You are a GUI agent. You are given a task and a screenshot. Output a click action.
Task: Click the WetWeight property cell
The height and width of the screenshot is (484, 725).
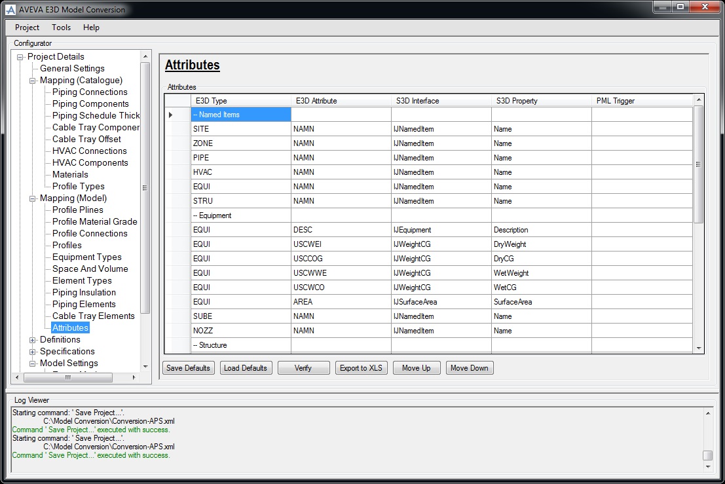pyautogui.click(x=542, y=272)
